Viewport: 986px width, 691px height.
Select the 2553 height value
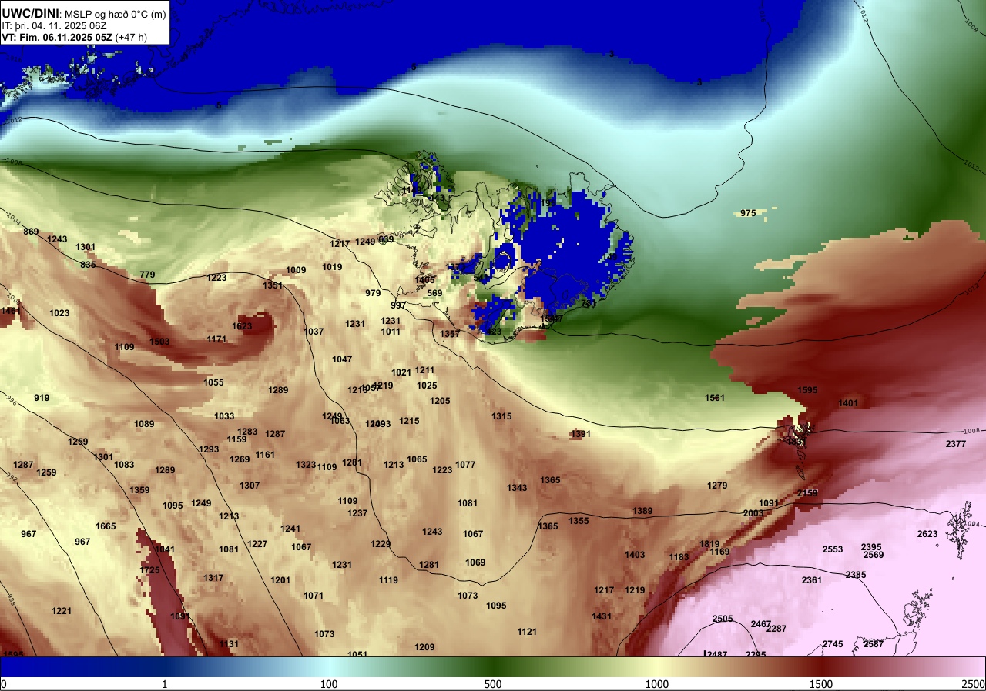[833, 549]
